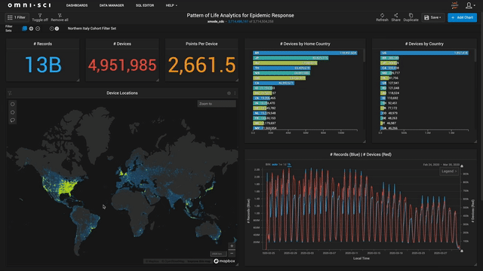Zoom out on the map
This screenshot has height=271, width=483.
point(232,253)
